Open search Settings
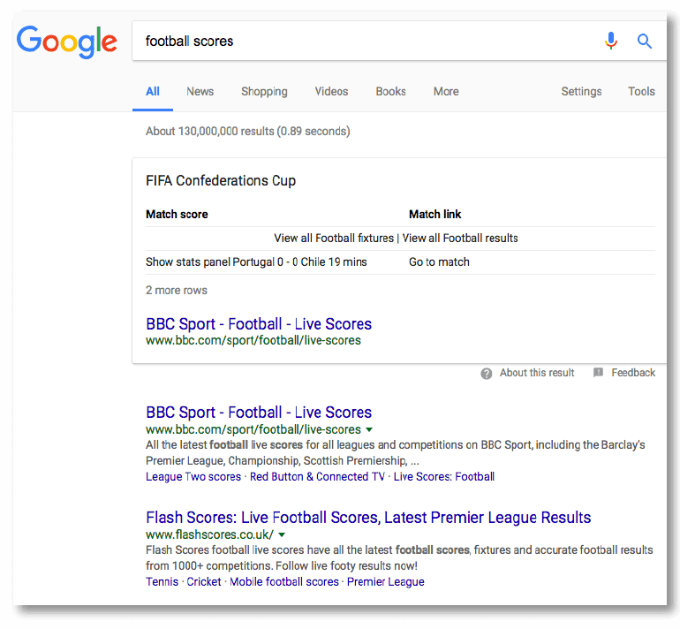Viewport: 680px width, 629px height. click(581, 91)
